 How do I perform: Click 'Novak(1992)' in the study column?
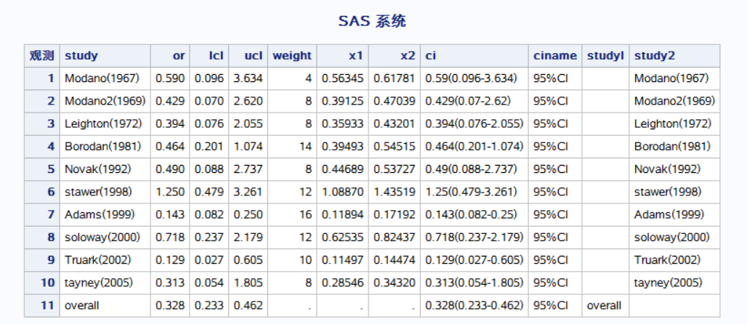[x=97, y=169]
